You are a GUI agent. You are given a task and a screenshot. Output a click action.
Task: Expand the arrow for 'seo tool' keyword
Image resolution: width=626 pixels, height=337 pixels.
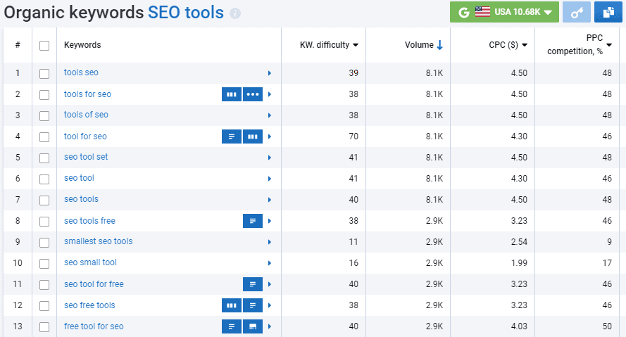(269, 179)
